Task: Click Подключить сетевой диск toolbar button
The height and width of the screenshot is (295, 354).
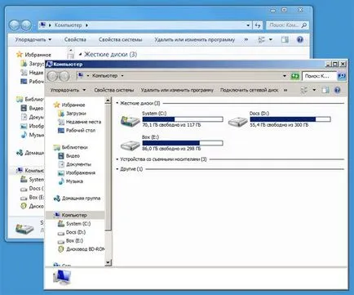Action: click(x=250, y=90)
